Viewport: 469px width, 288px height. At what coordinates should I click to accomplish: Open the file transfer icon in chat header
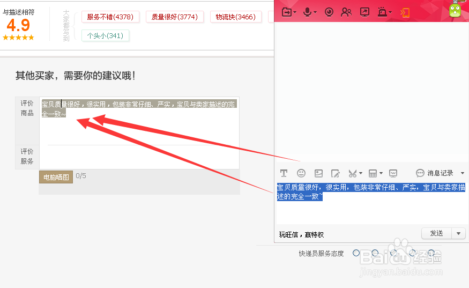click(287, 12)
